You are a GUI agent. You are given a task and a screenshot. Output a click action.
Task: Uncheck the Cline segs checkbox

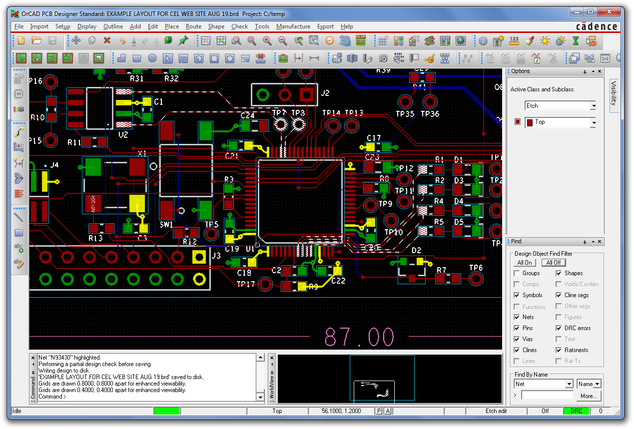[x=559, y=295]
